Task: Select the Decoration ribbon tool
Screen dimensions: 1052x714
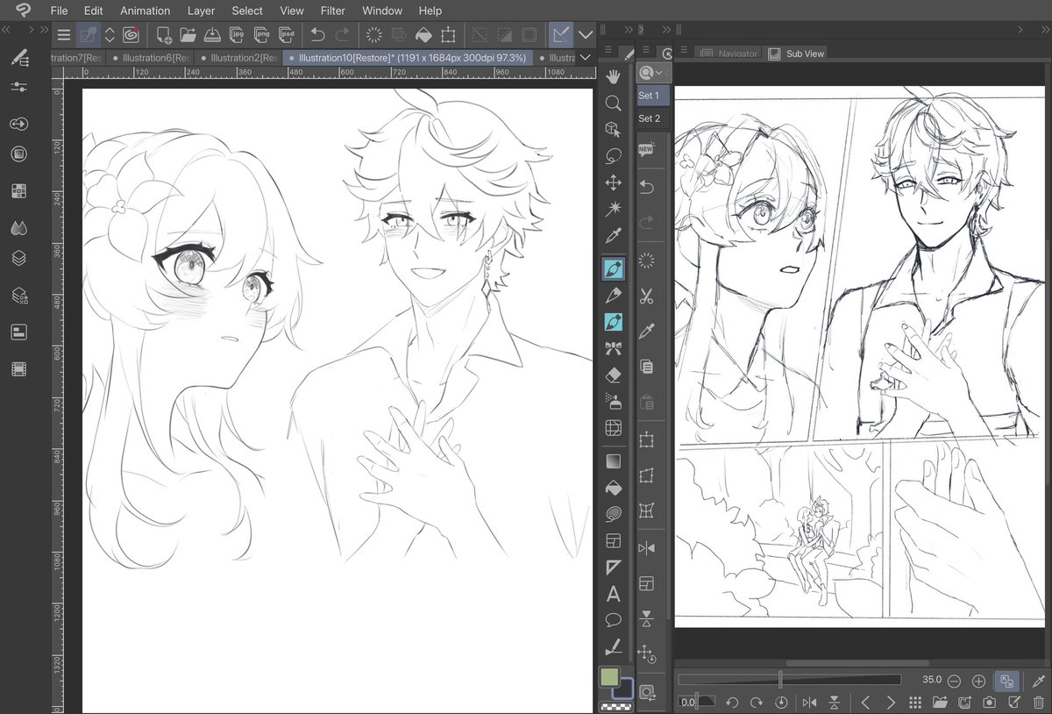Action: click(x=614, y=348)
